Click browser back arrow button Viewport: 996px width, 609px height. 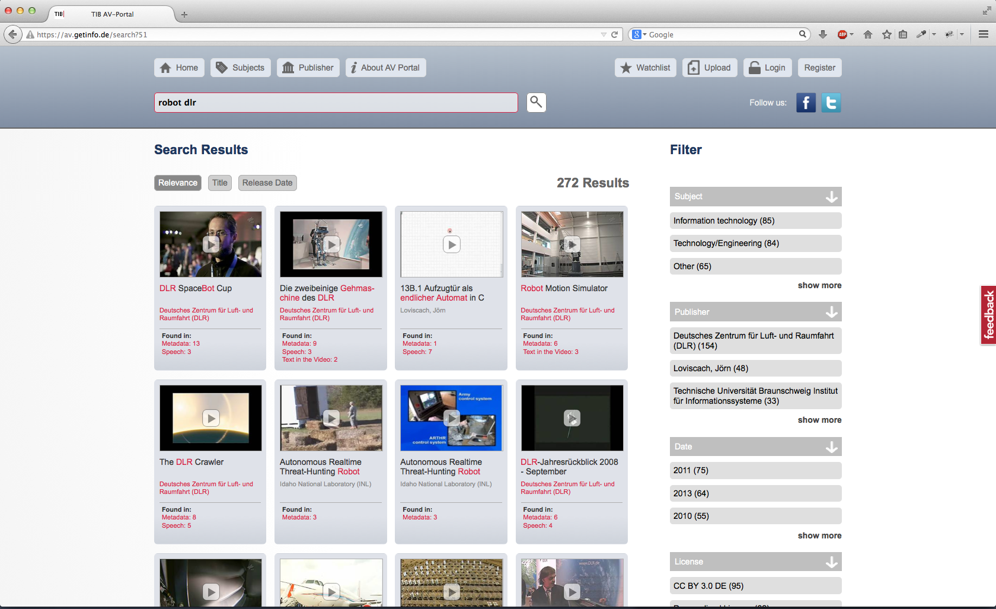click(x=13, y=34)
